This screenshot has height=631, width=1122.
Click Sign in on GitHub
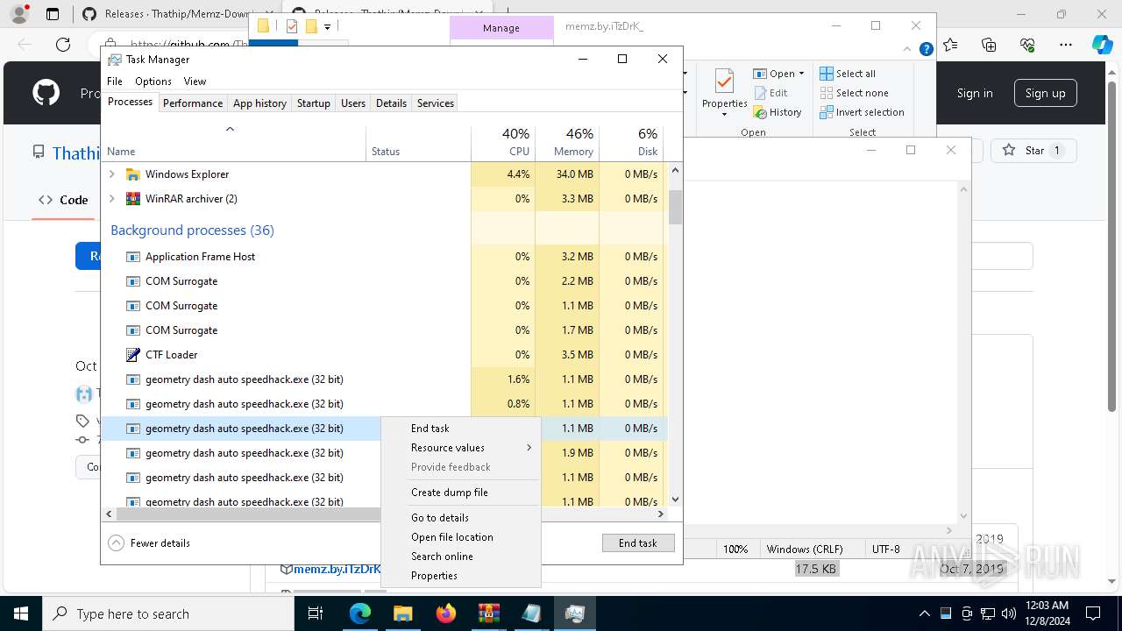975,93
